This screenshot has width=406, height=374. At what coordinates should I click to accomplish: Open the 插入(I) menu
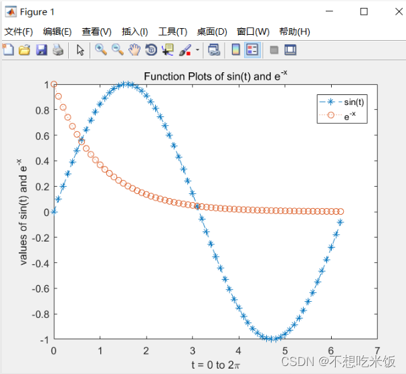pos(135,31)
